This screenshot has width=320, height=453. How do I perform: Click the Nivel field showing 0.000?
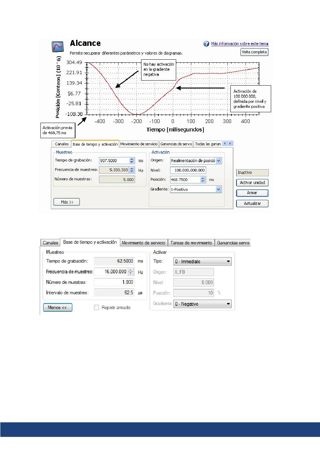point(194,282)
